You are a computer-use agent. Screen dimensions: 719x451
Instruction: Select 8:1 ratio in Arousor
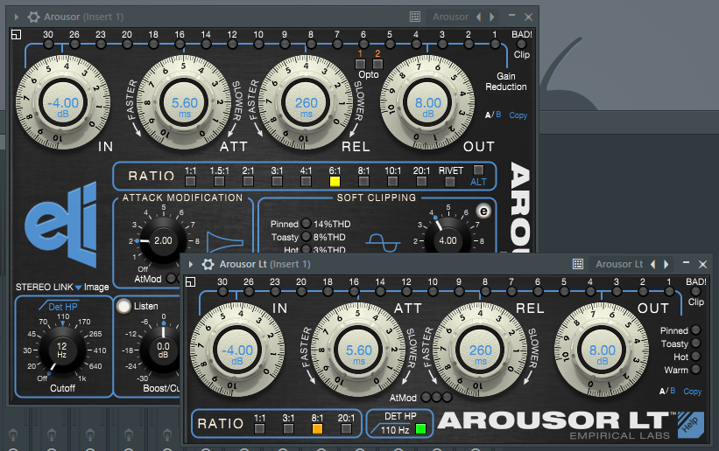coord(363,181)
